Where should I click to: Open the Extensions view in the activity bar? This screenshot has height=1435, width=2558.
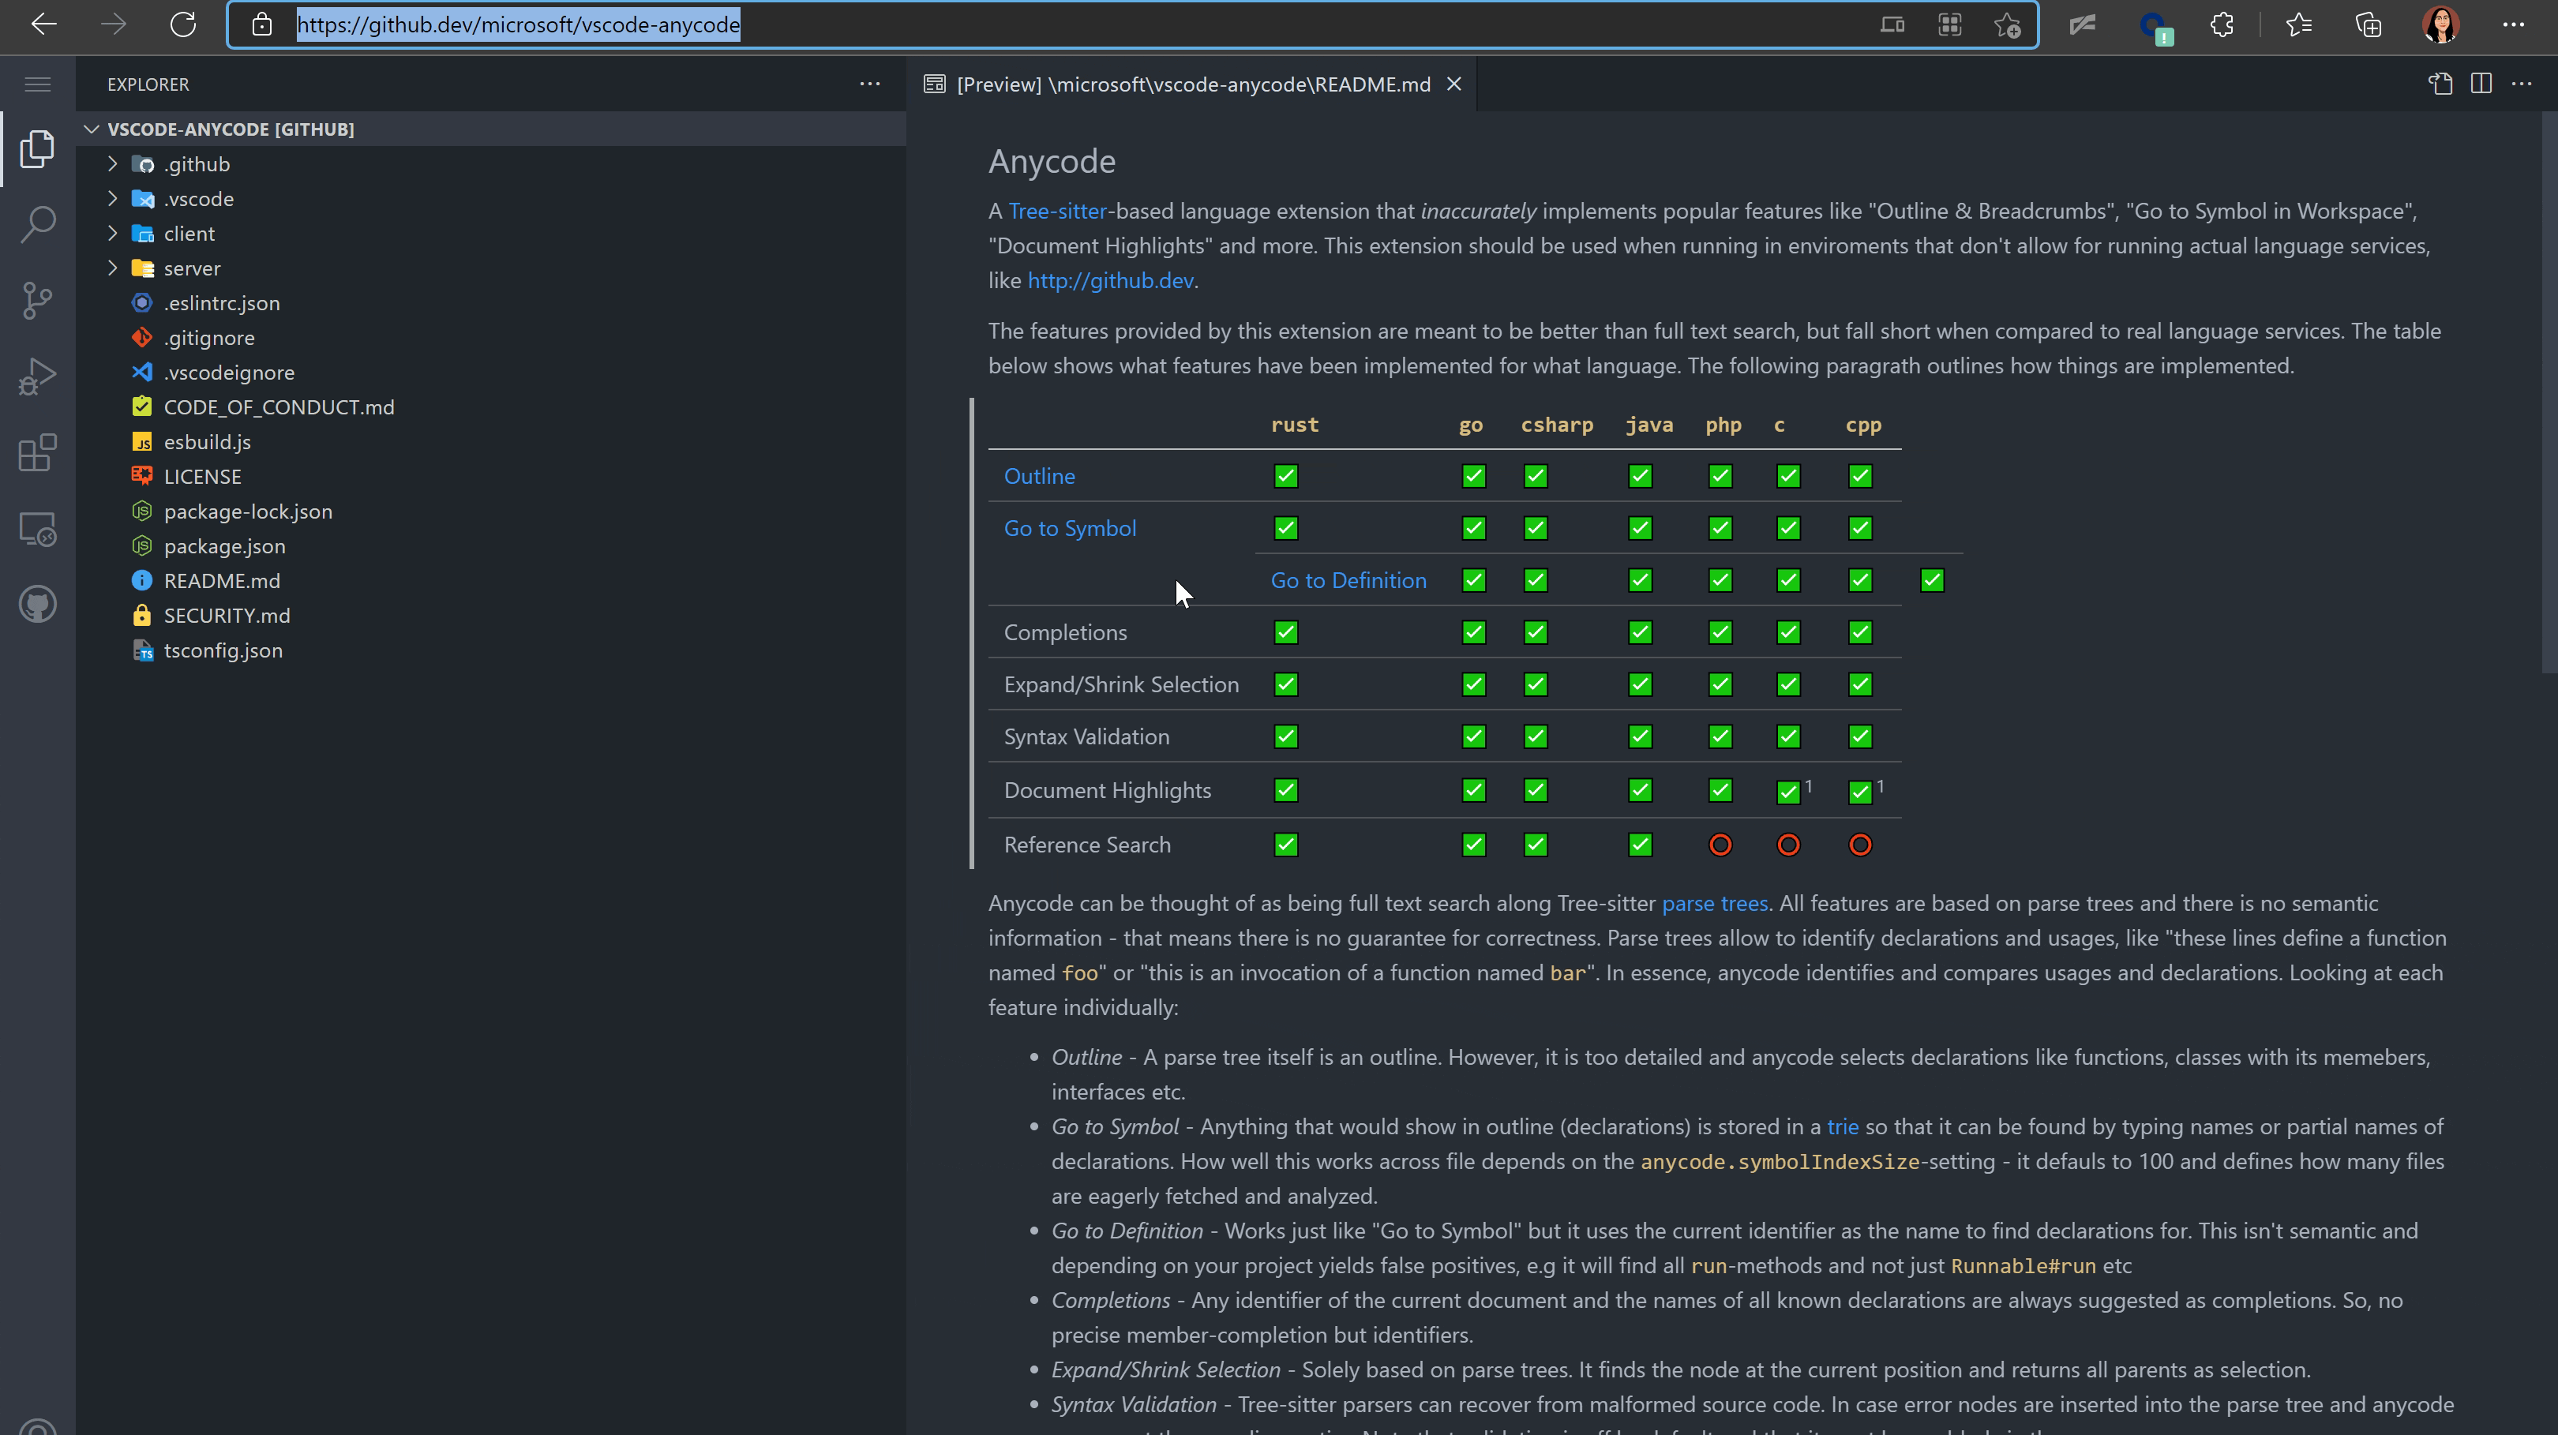[x=38, y=453]
